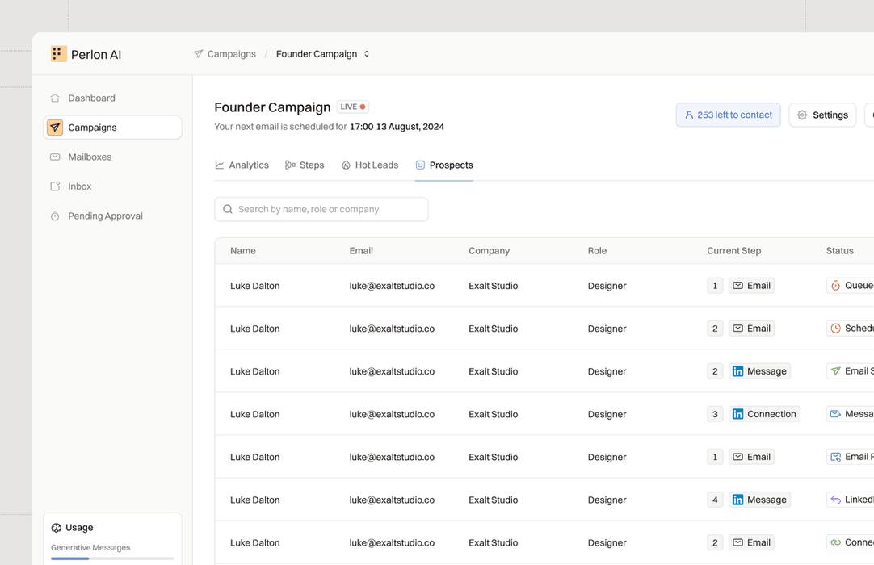Image resolution: width=874 pixels, height=565 pixels.
Task: Switch to the Hot Leads tab
Action: click(x=370, y=165)
